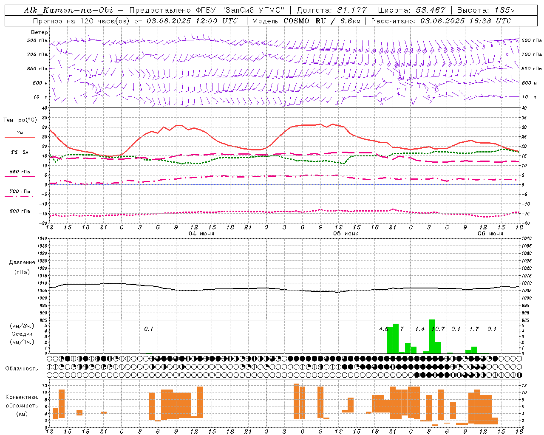Click the precipitation total 10.7
This screenshot has height=435, width=544.
[x=438, y=329]
